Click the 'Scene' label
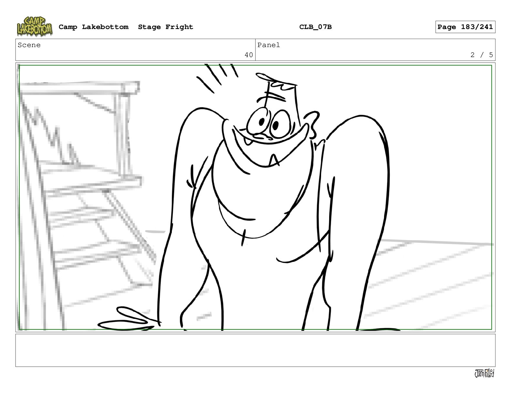The height and width of the screenshot is (395, 511). click(x=29, y=45)
